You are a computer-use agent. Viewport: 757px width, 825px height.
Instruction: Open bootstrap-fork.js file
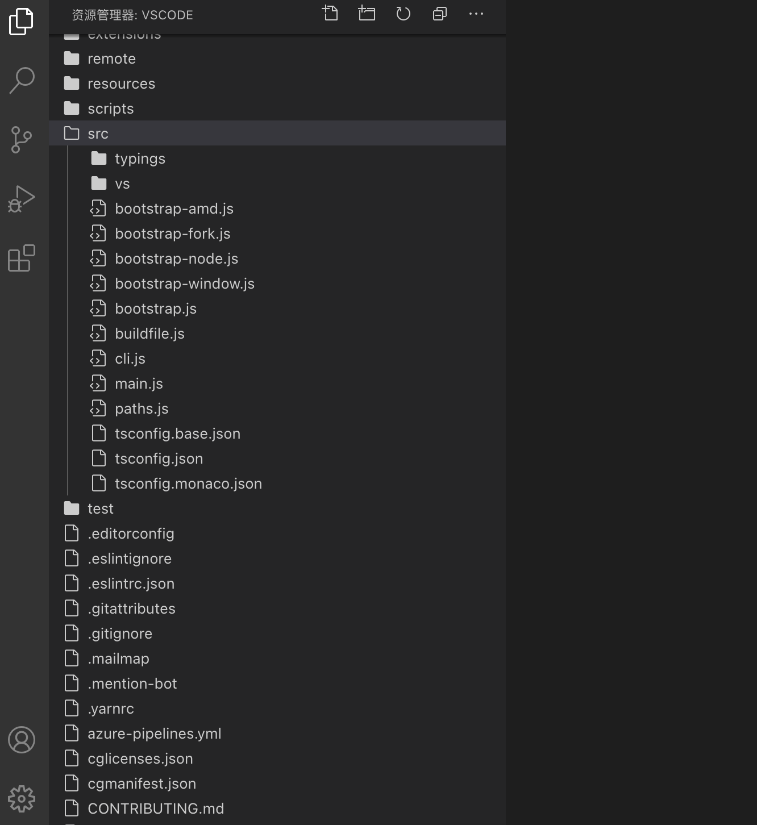tap(277, 234)
